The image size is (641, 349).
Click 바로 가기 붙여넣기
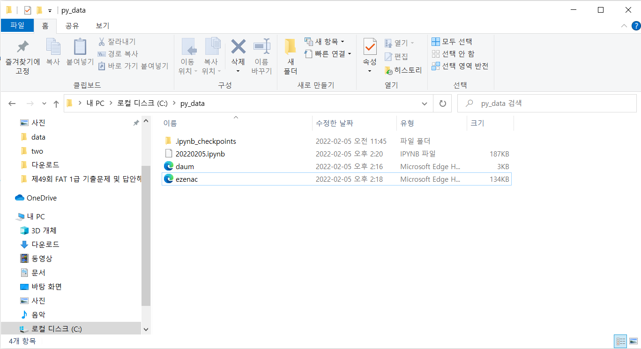point(133,66)
